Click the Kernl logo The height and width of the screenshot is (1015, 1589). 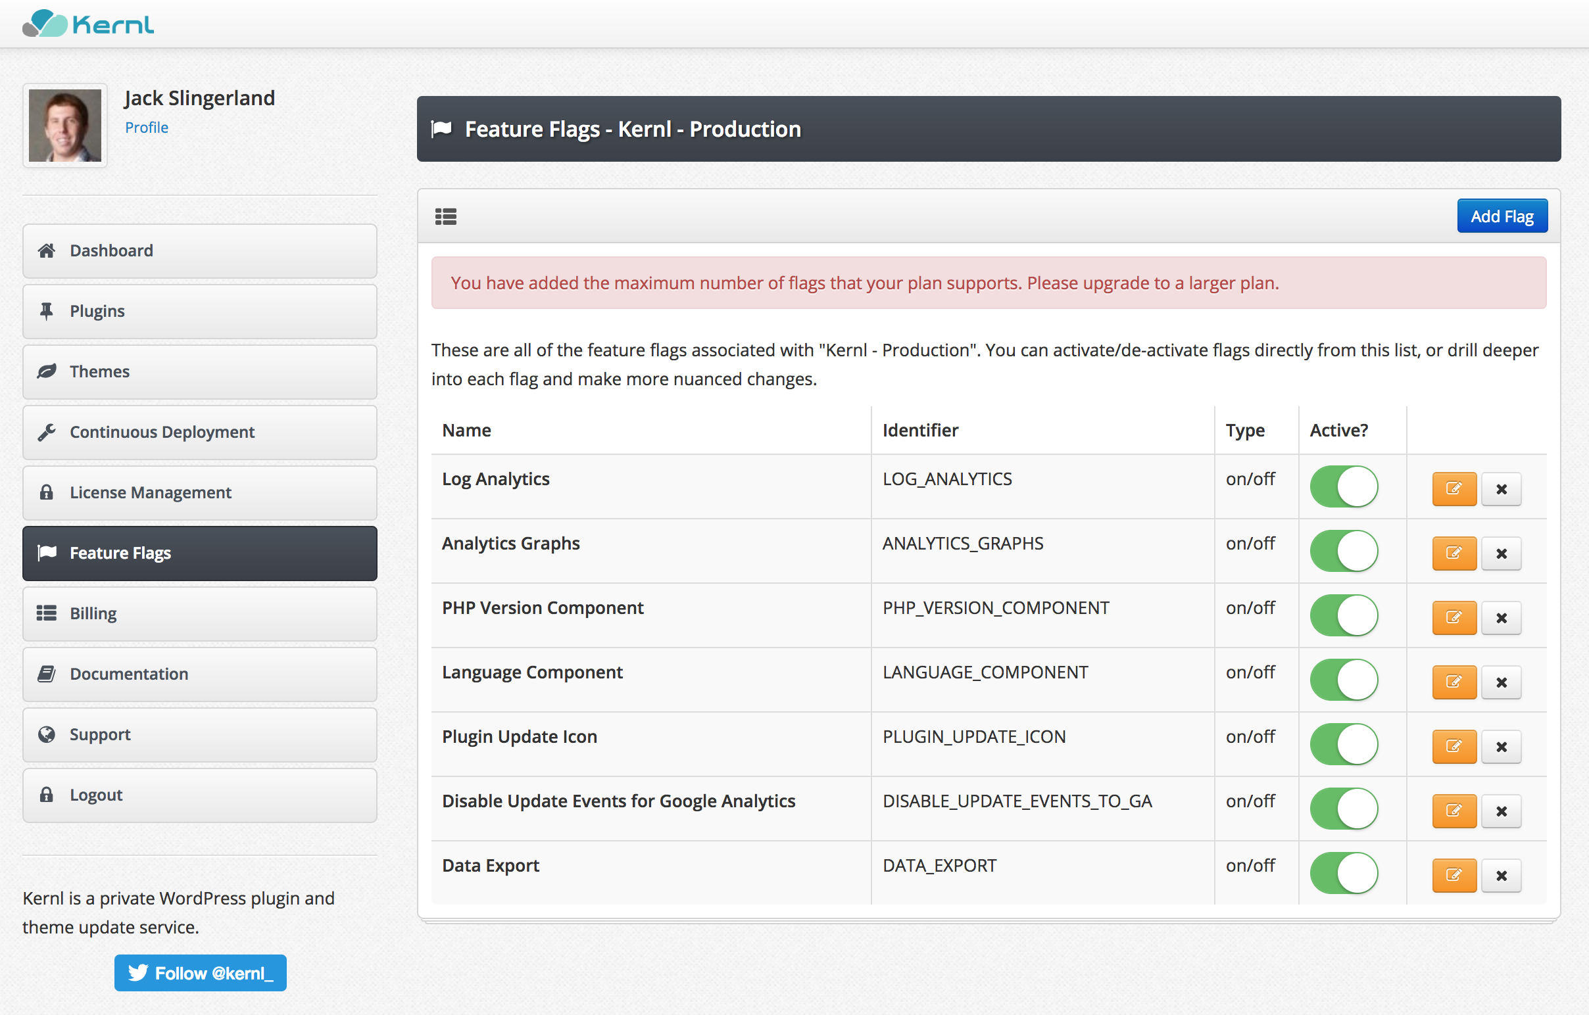[87, 24]
